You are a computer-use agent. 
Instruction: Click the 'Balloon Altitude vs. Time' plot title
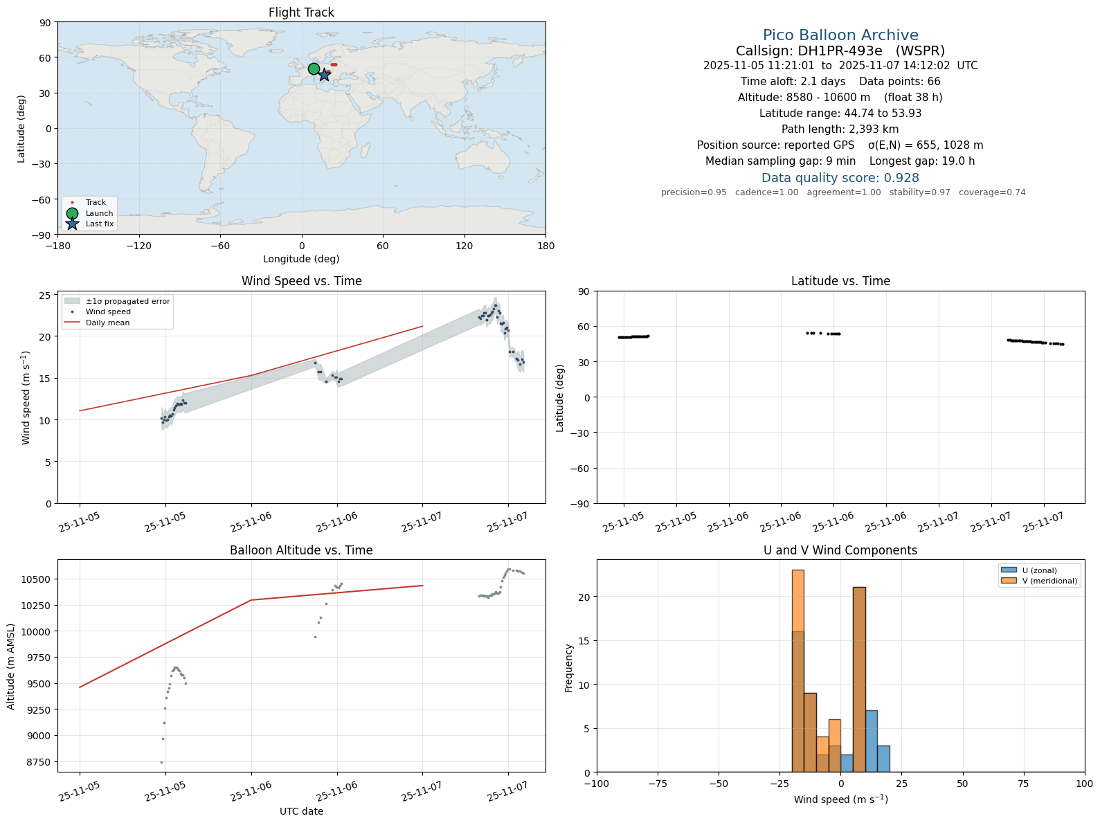click(301, 550)
